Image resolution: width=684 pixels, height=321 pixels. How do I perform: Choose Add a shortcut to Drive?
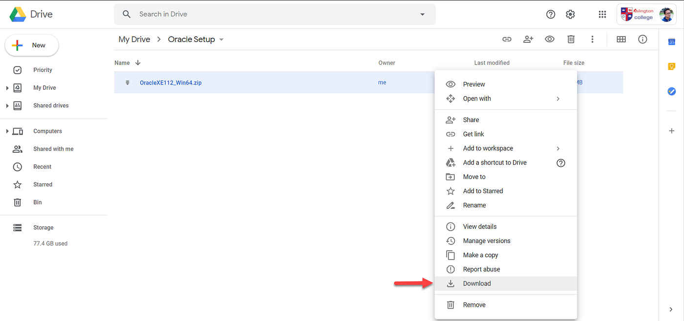[506, 162]
